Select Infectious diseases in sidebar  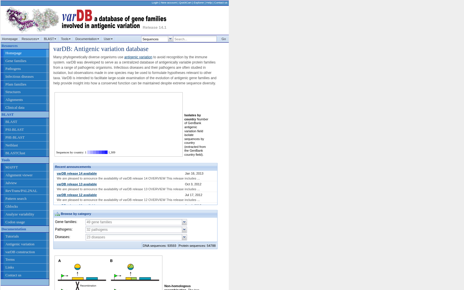tap(25, 77)
